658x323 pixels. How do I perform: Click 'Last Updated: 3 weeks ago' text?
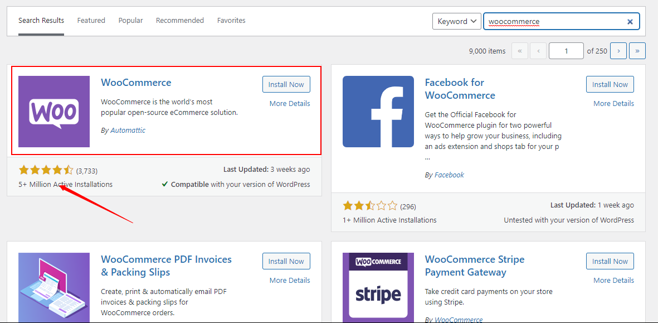(266, 169)
